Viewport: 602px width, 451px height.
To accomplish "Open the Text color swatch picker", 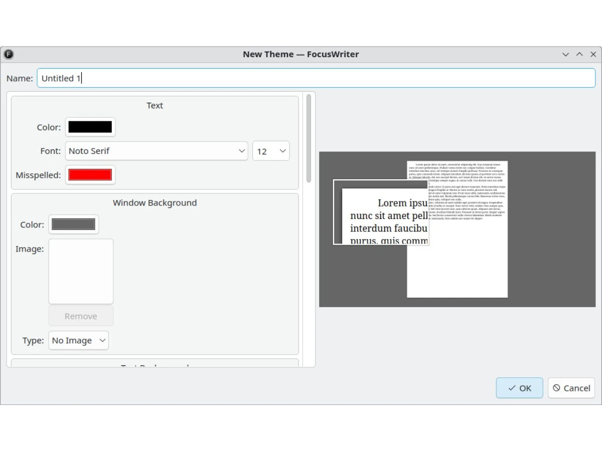I will pyautogui.click(x=90, y=127).
